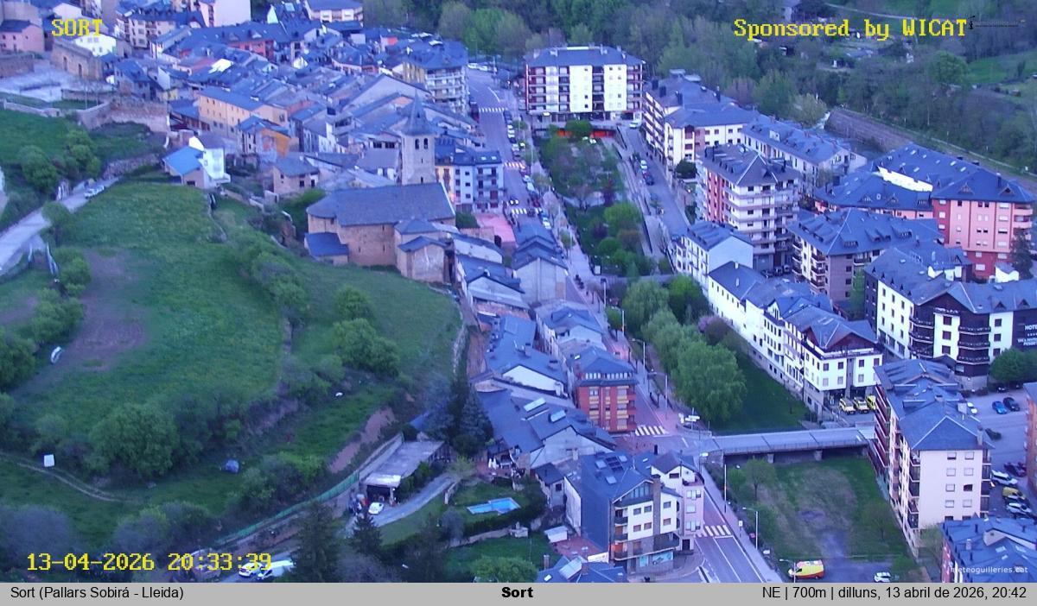Click the blue swimming pool
Image resolution: width=1037 pixels, height=606 pixels.
coord(493,506)
